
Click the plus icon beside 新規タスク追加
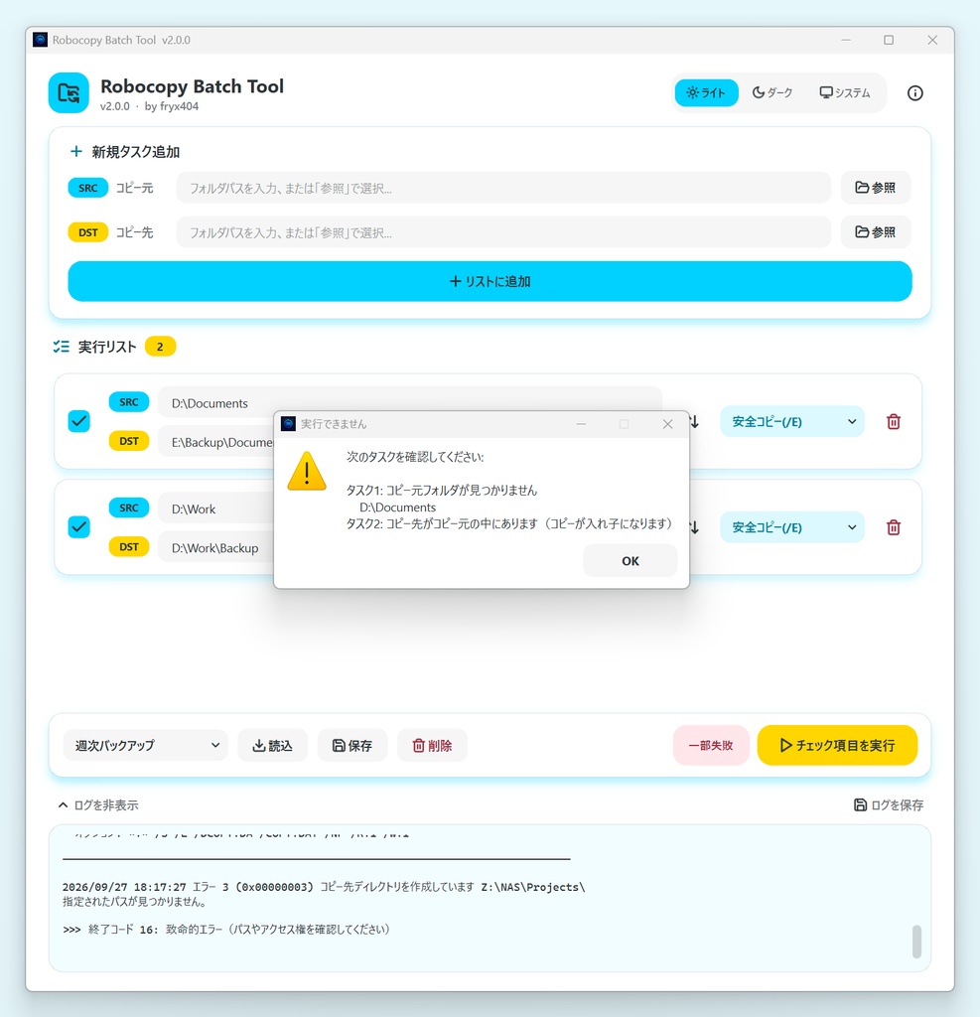[75, 151]
